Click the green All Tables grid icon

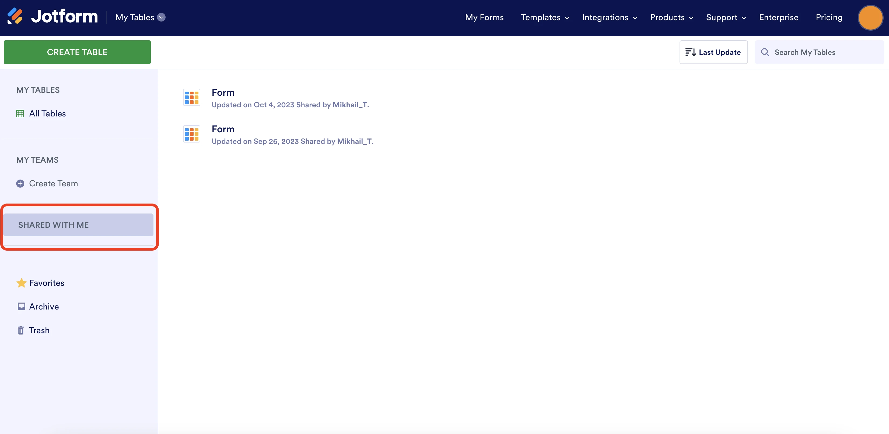click(20, 113)
